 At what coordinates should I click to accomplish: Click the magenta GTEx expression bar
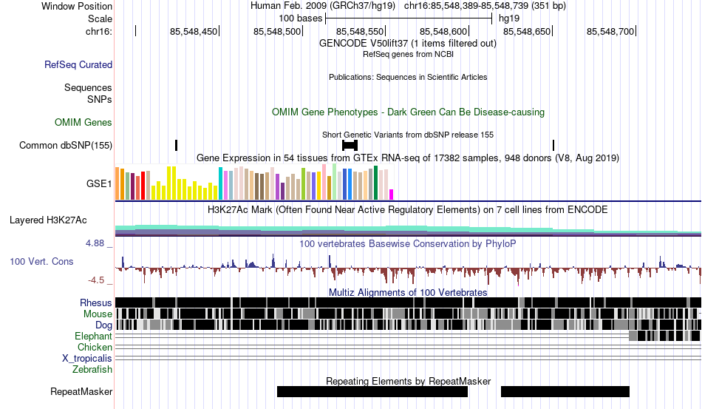coord(392,195)
